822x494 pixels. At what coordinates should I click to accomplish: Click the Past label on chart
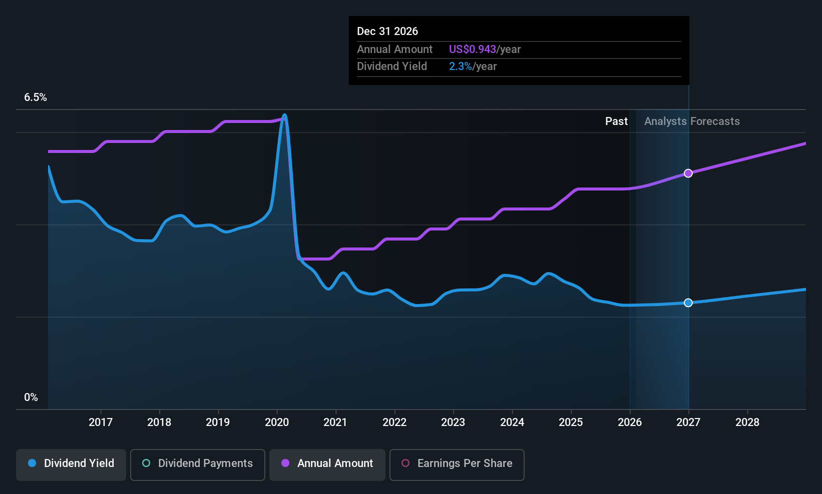pyautogui.click(x=616, y=121)
